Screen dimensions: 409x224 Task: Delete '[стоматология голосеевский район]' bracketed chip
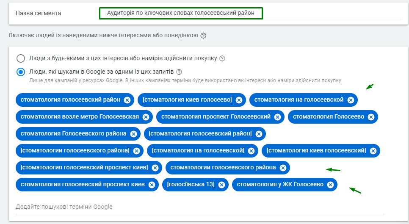click(259, 134)
